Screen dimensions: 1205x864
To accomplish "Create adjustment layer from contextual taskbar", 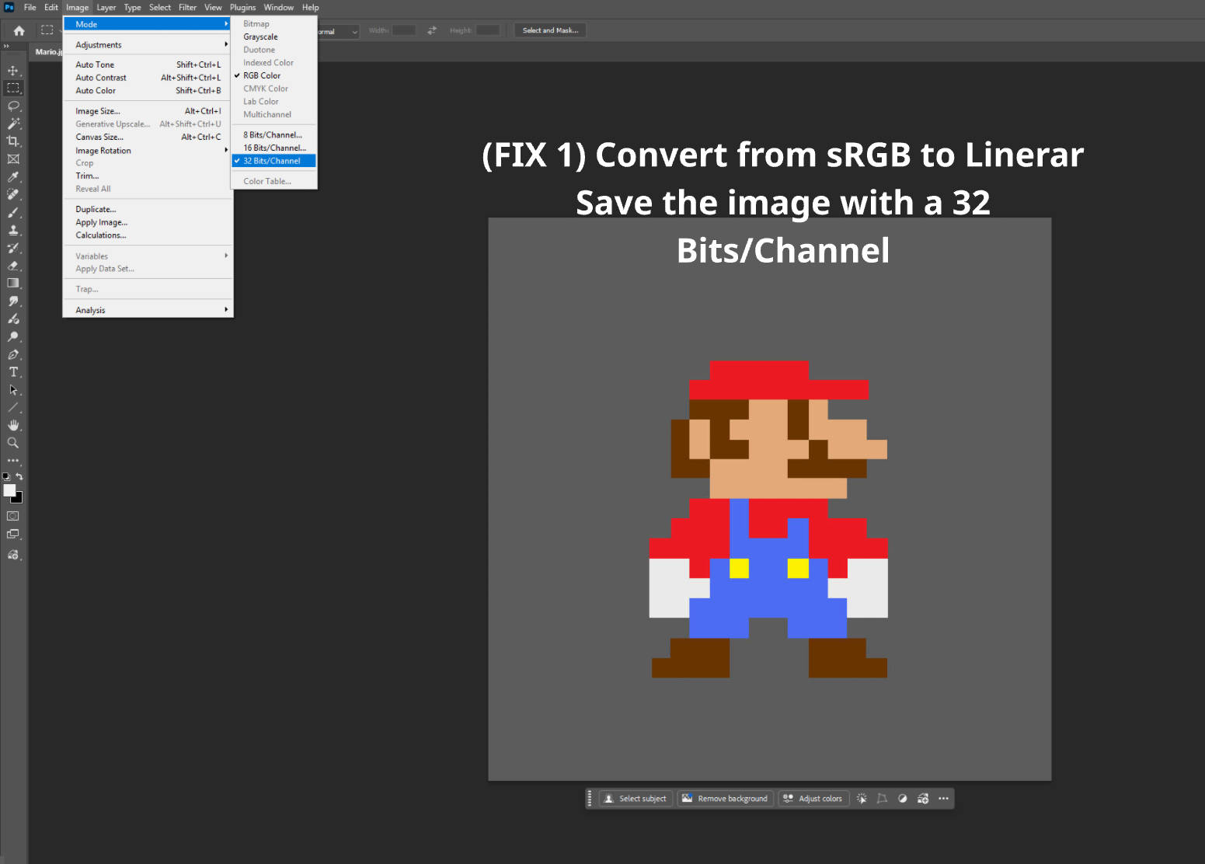I will [903, 799].
